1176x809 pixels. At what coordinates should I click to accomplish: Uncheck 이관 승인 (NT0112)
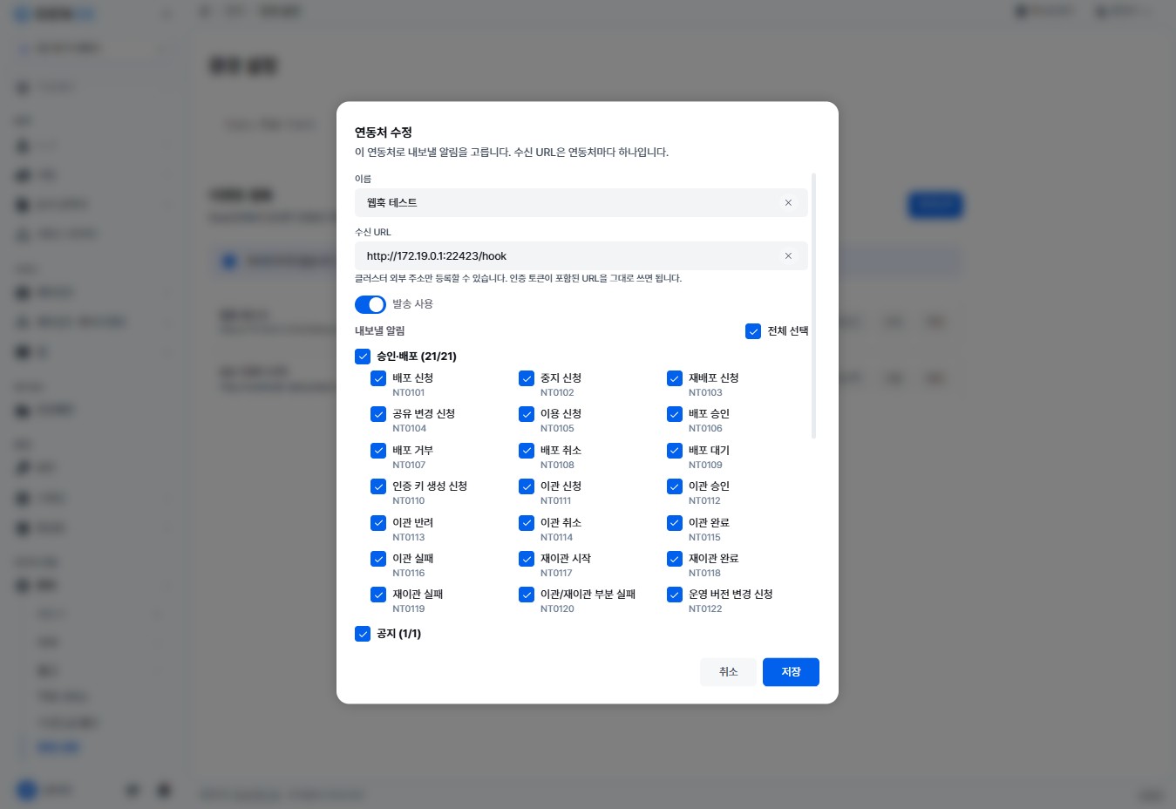click(675, 486)
